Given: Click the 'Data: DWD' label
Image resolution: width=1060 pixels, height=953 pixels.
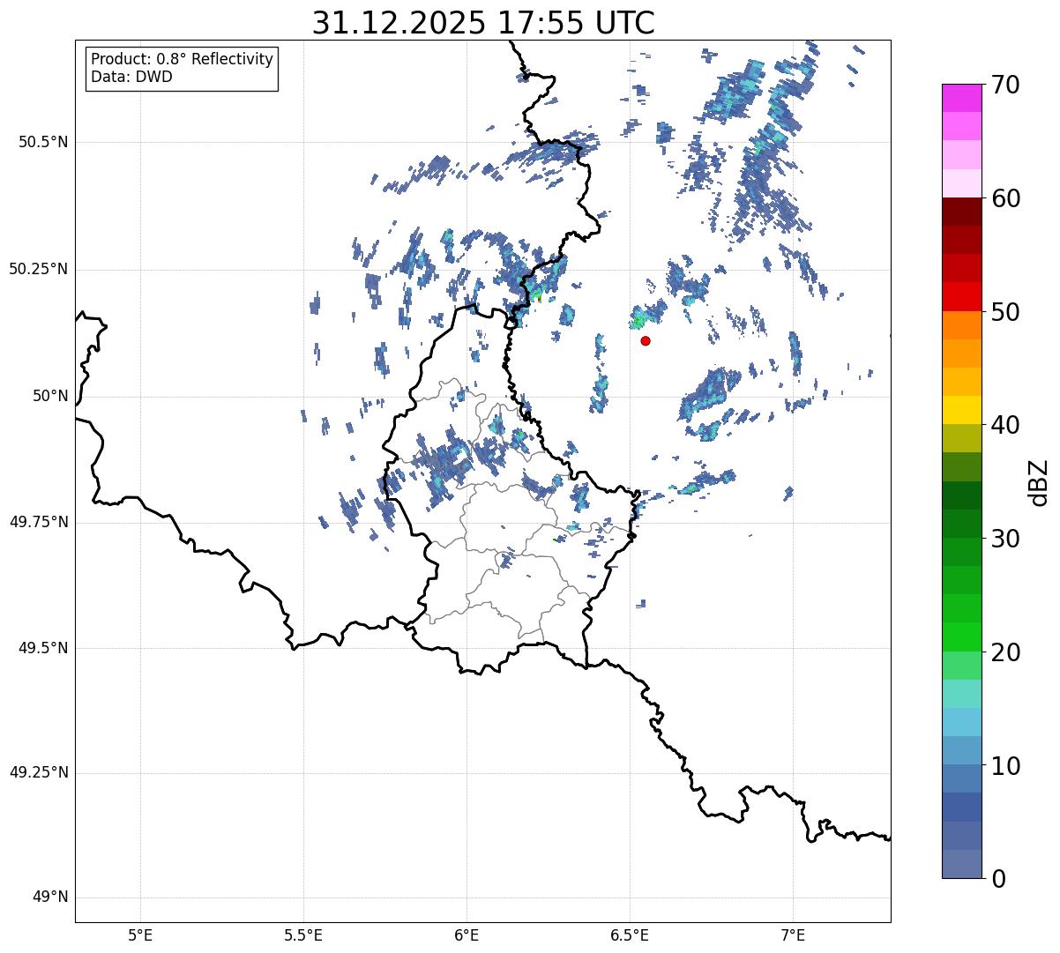Looking at the screenshot, I should [x=131, y=77].
